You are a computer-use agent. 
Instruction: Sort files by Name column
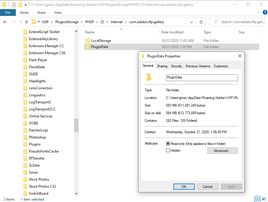coord(90,32)
